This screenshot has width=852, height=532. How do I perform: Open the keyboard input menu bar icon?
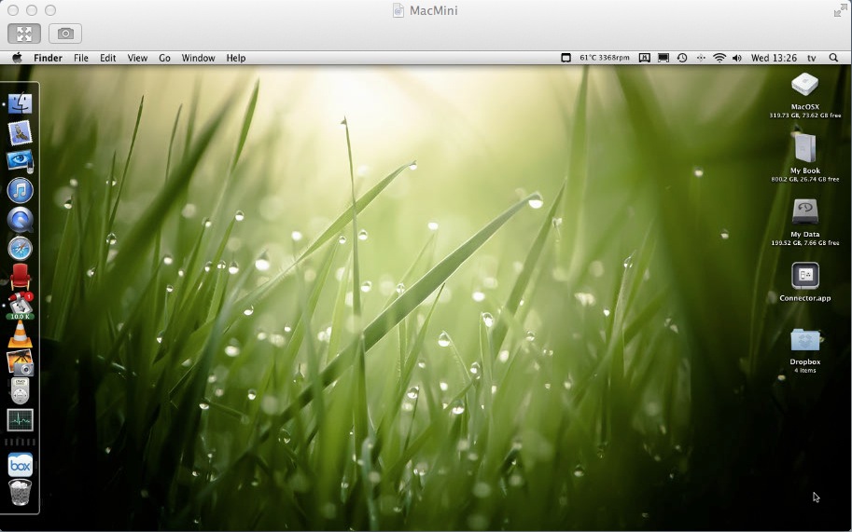645,58
